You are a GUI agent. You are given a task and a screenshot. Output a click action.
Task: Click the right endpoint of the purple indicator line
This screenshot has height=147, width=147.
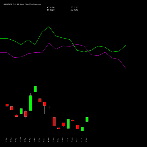[x=126, y=69]
